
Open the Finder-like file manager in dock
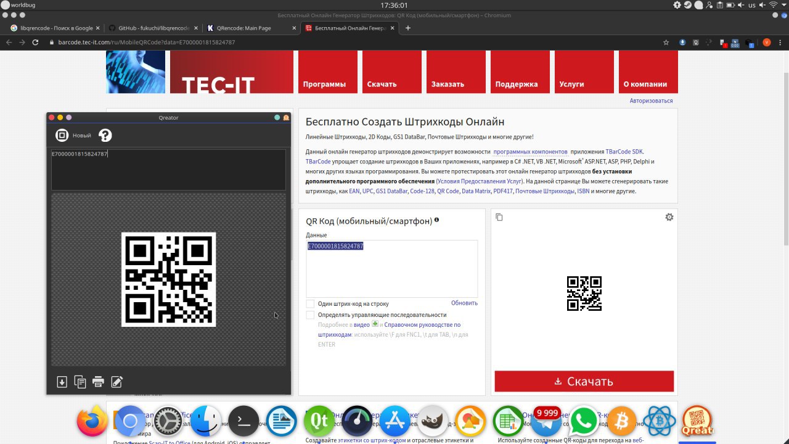click(206, 421)
